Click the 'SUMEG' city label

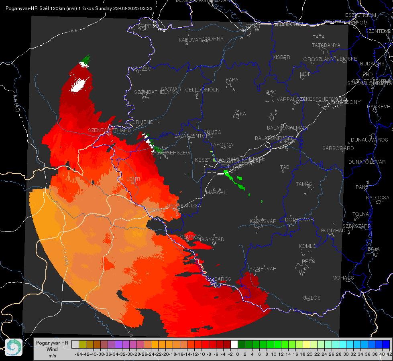(x=212, y=132)
